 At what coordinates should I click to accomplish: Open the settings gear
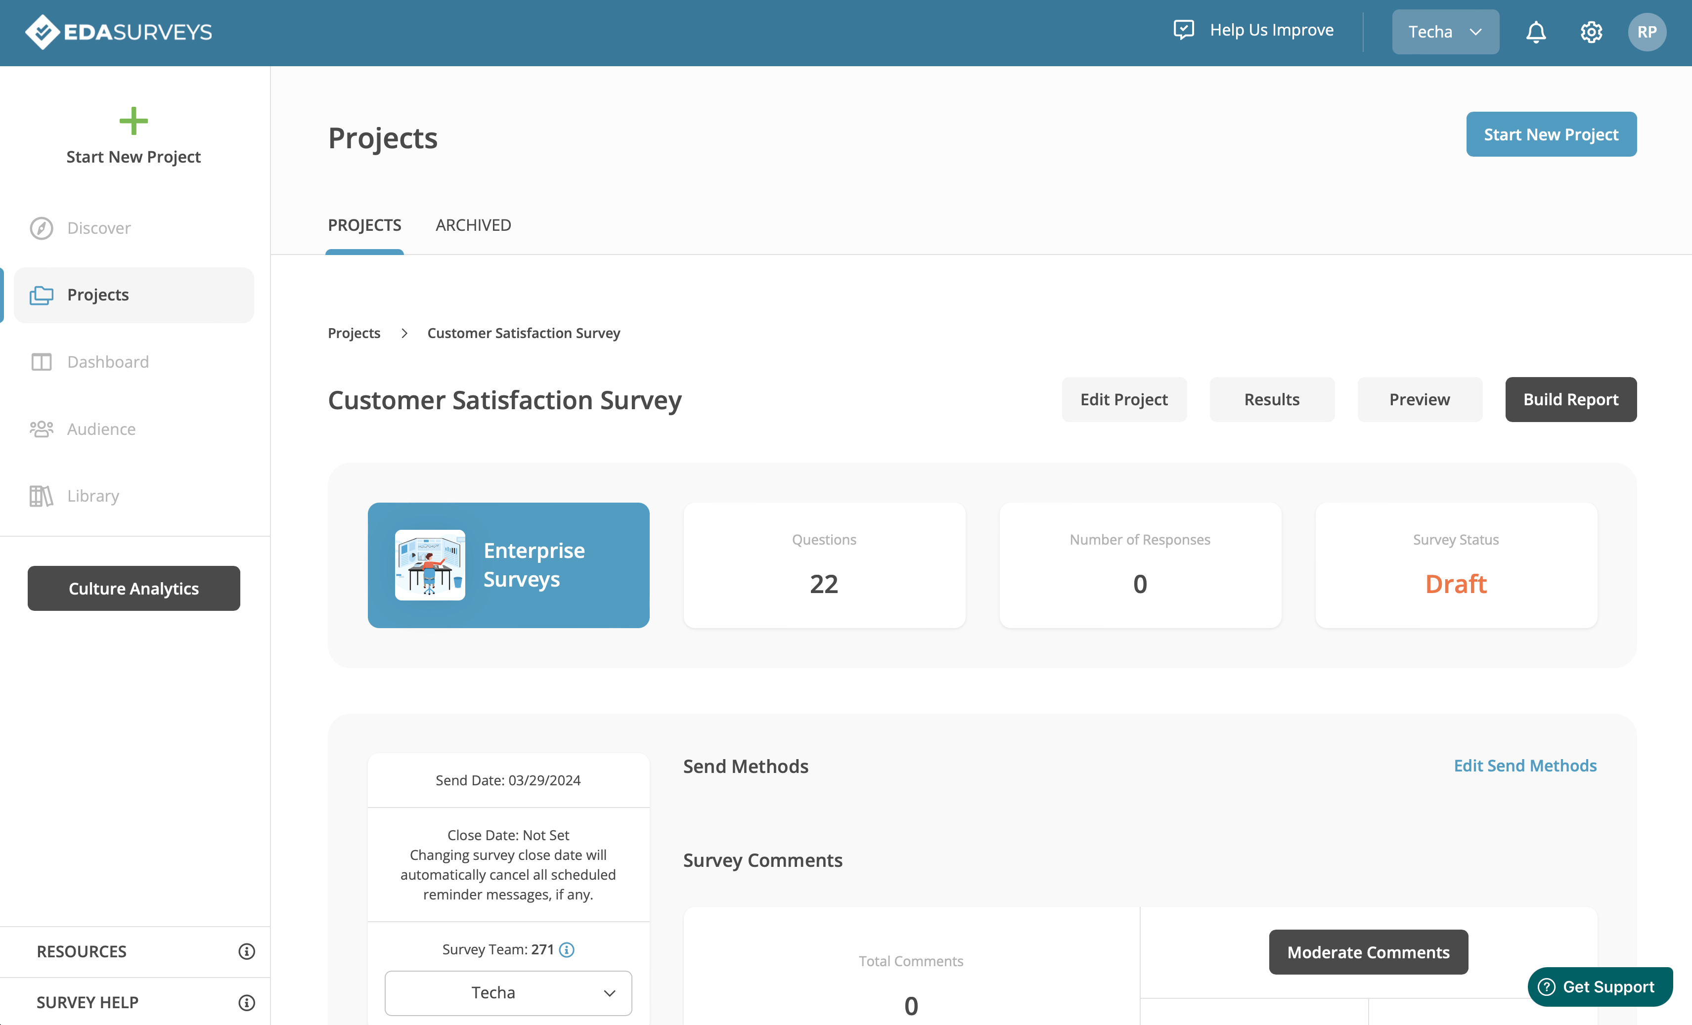point(1591,32)
